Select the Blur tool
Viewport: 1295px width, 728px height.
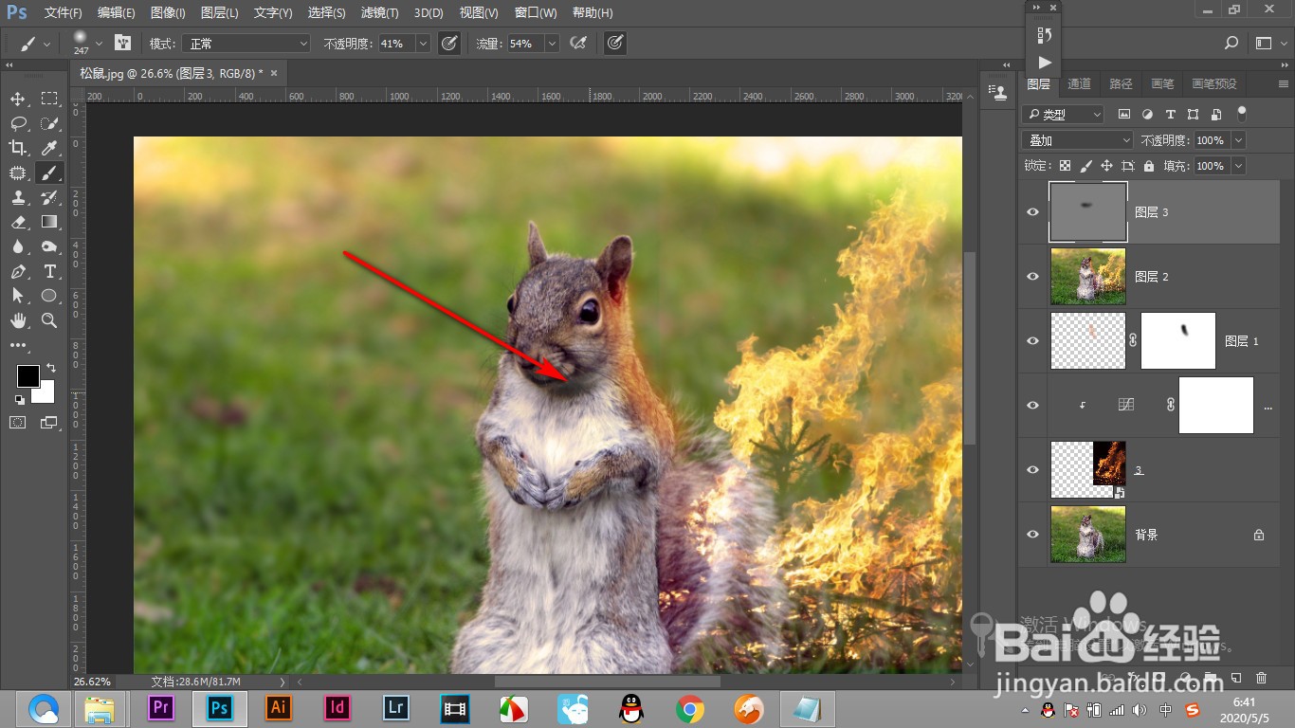pos(18,246)
